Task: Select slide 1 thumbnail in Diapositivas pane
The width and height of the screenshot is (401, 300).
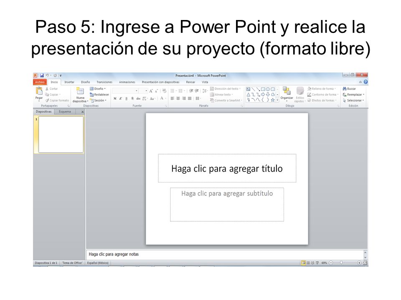Action: click(x=61, y=135)
